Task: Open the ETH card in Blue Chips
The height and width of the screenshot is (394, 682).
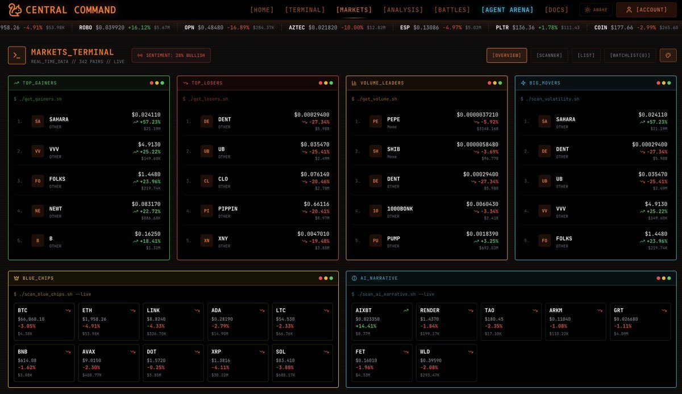Action: click(109, 322)
